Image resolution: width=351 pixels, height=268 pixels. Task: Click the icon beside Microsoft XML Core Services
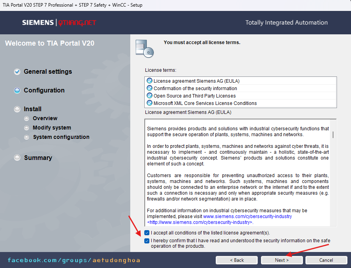click(x=149, y=103)
